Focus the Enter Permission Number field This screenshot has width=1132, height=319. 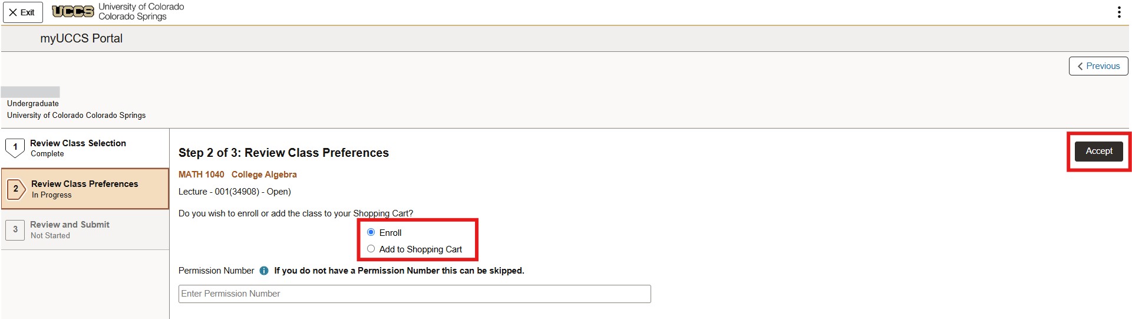click(x=414, y=294)
